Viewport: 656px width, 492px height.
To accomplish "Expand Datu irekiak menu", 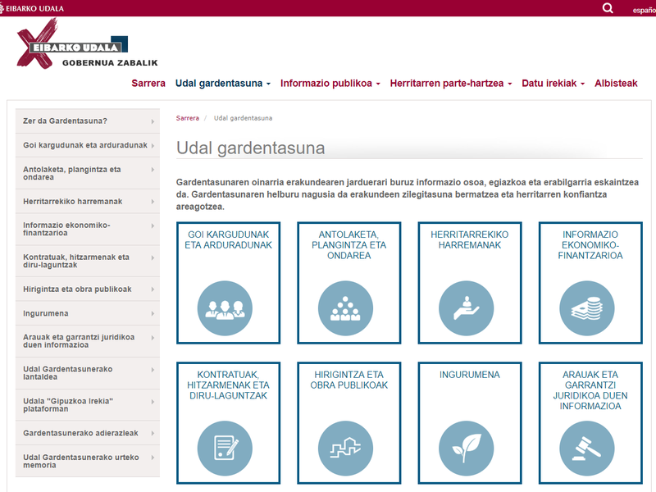I will coord(553,84).
